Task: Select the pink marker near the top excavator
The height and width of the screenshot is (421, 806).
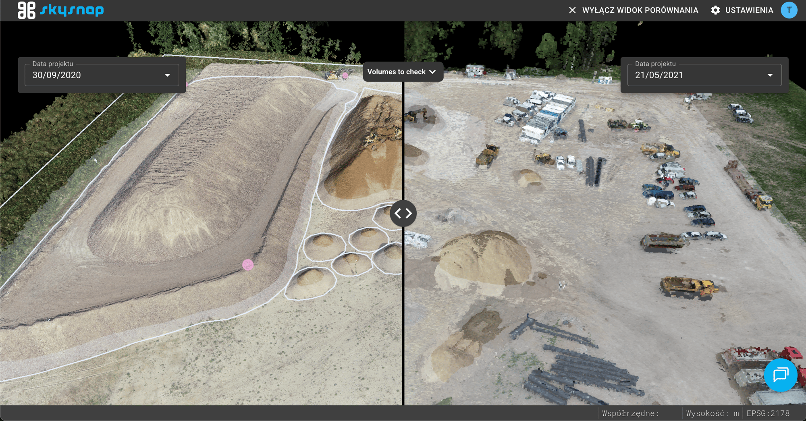Action: coord(345,75)
